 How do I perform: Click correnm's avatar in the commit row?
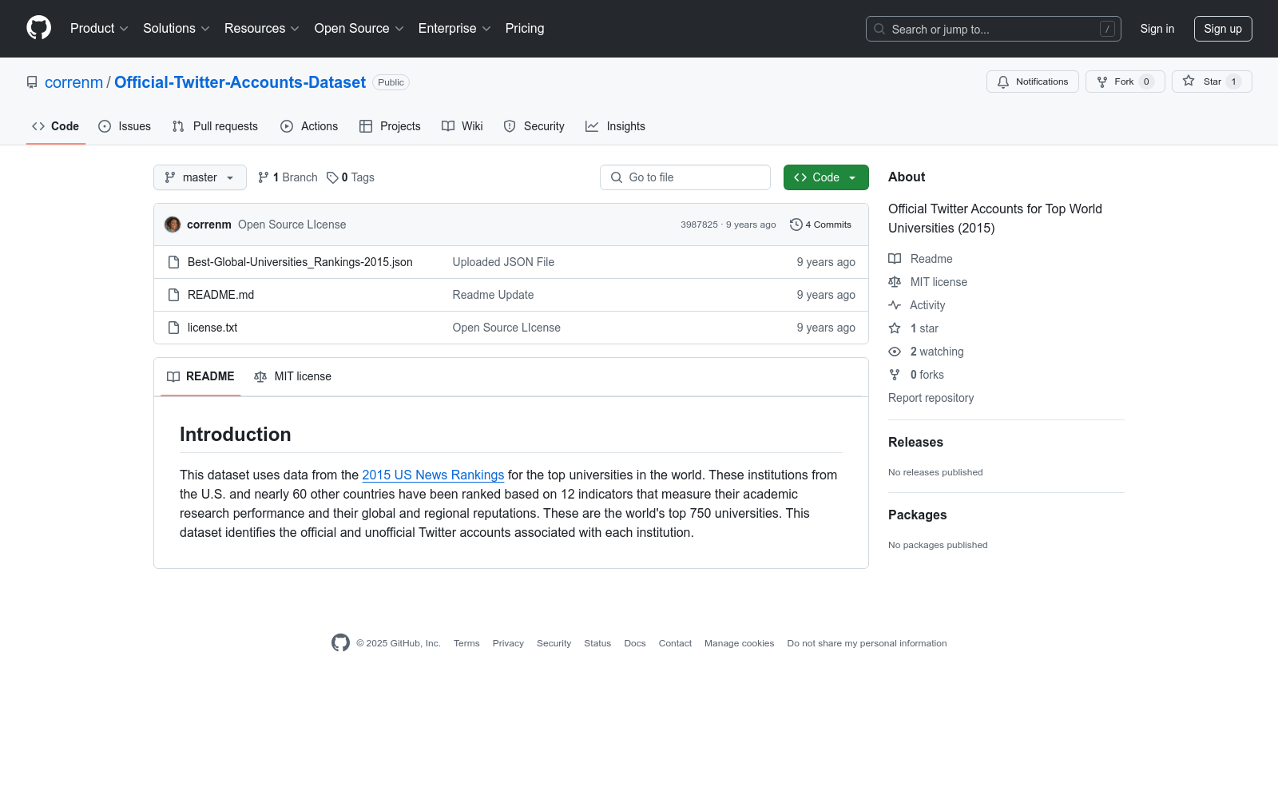(173, 225)
